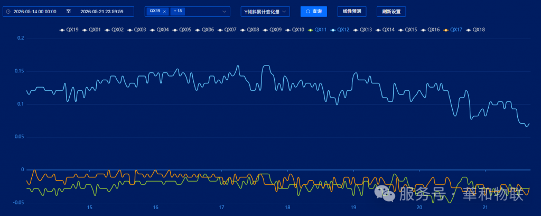
Task: Edit the start date 2026-05-14 field
Action: click(35, 12)
